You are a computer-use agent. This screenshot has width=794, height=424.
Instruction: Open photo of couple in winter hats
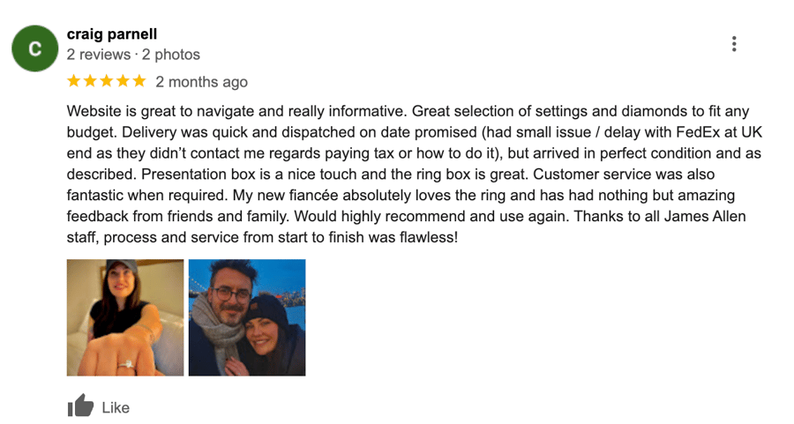(247, 317)
